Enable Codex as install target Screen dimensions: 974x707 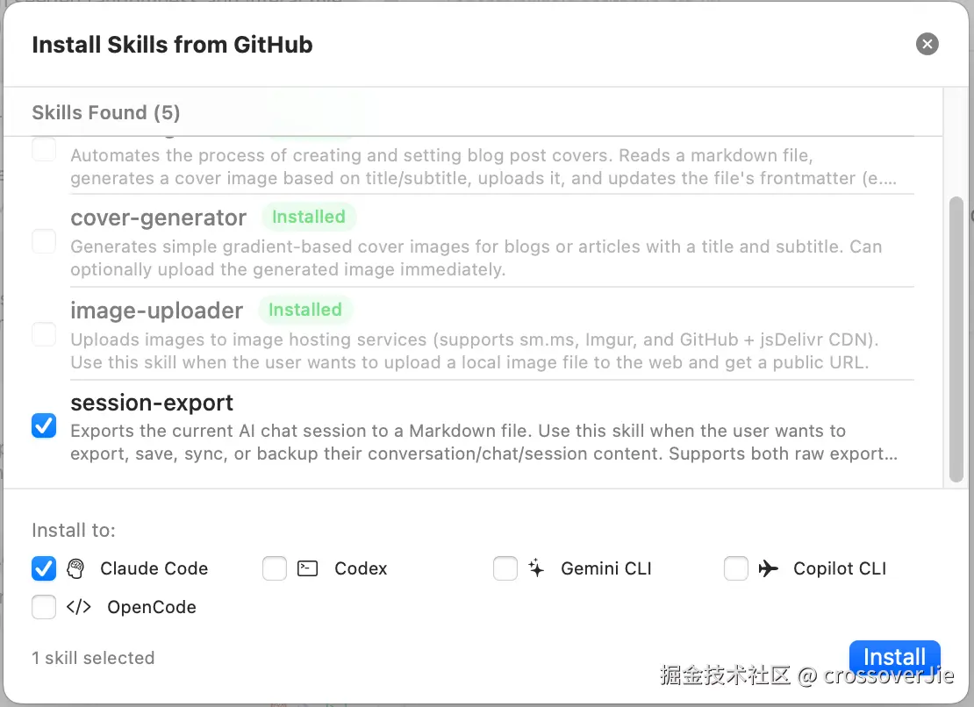click(275, 568)
